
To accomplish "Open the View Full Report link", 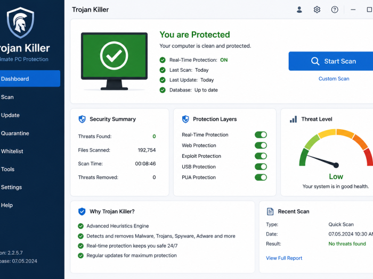I will pos(284,258).
